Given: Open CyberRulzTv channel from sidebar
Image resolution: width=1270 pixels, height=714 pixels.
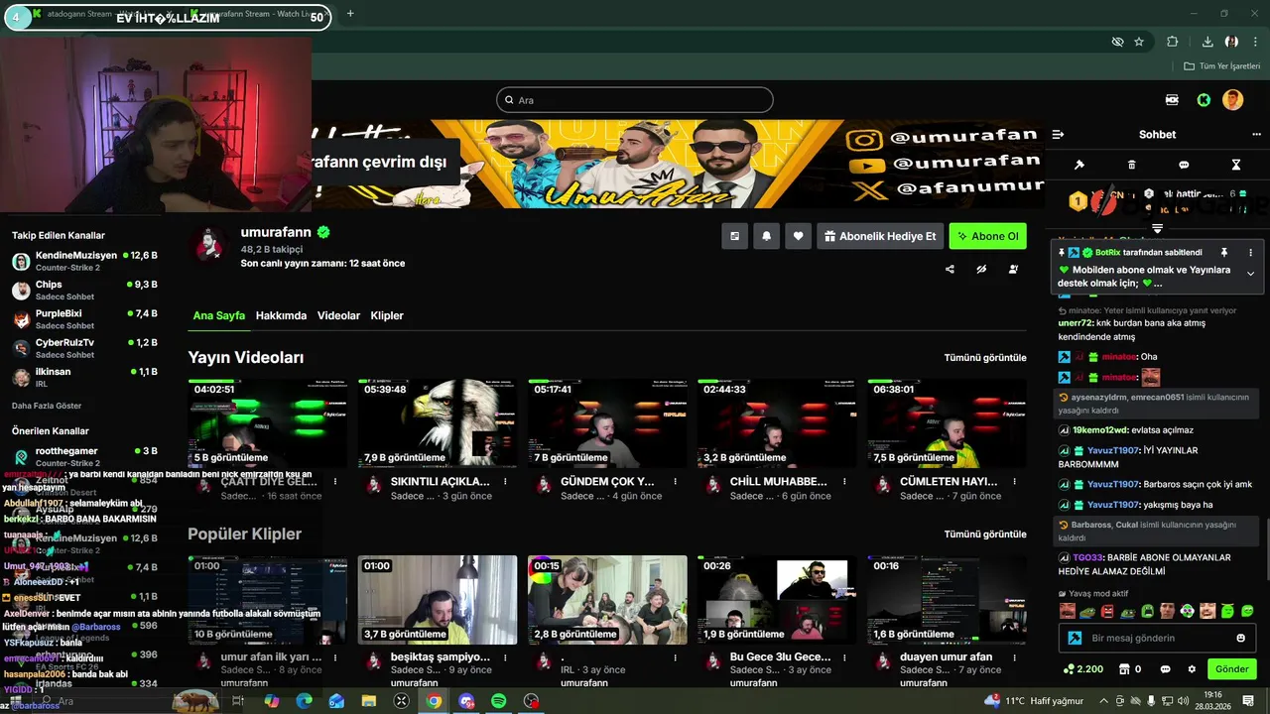Looking at the screenshot, I should tap(84, 348).
